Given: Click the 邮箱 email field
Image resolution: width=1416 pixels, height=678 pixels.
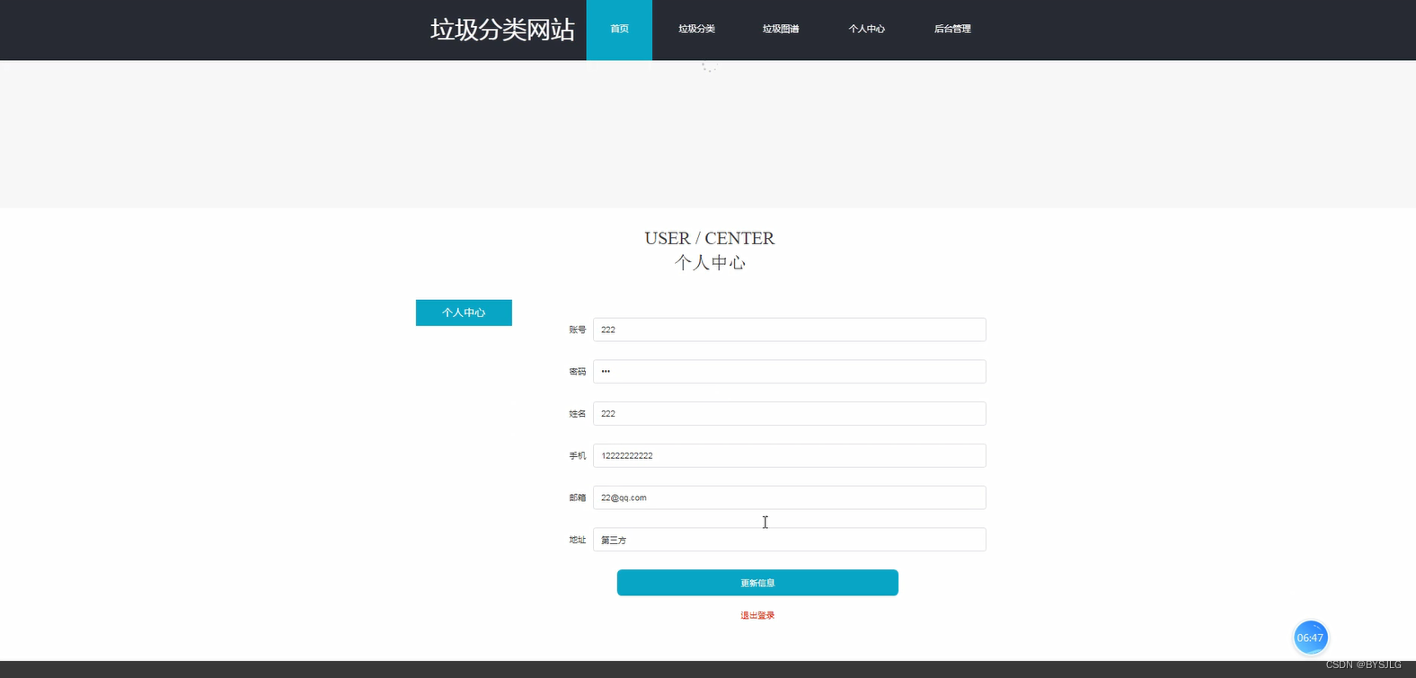Looking at the screenshot, I should coord(789,497).
